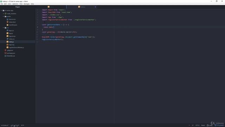Screen dimensions: 225x127
Task: Open manifest.json in the public folder
Action: (x=13, y=25)
